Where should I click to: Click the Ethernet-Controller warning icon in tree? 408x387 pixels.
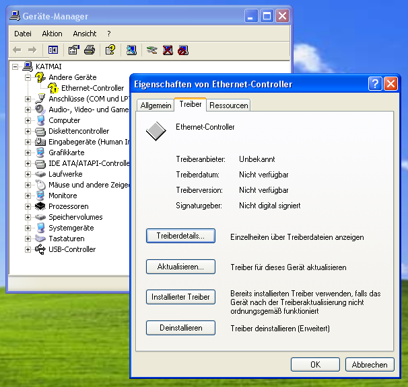pos(53,88)
